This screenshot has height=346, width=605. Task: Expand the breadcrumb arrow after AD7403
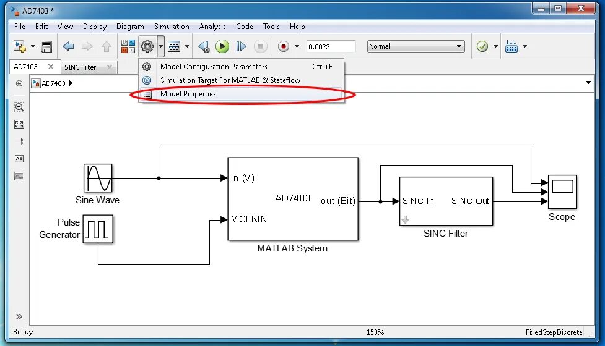coord(71,83)
